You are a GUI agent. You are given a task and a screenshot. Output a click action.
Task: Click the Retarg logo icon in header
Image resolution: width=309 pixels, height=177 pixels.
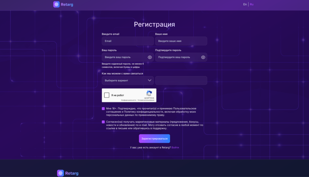point(56,4)
